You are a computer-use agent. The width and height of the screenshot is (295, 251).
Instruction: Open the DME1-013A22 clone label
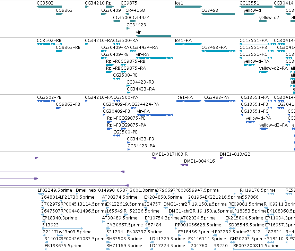235,154
